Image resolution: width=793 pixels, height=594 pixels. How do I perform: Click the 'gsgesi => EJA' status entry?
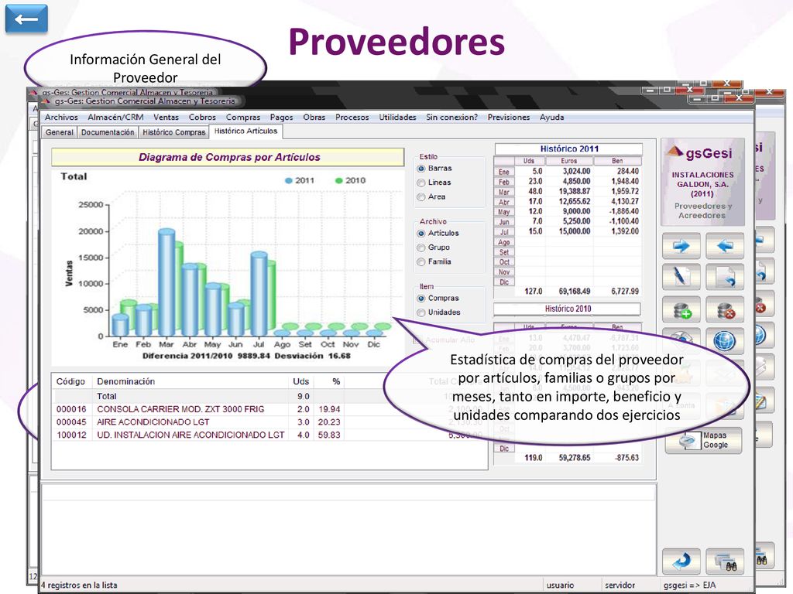click(x=689, y=585)
